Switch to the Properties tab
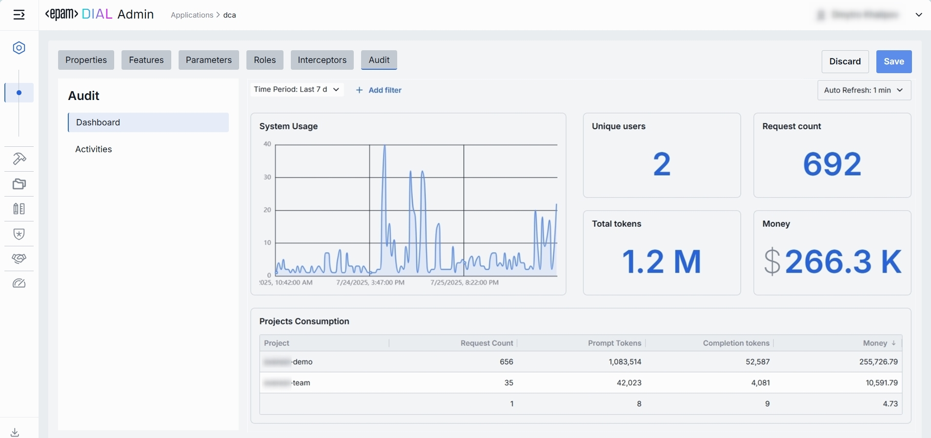This screenshot has height=438, width=931. pos(86,60)
